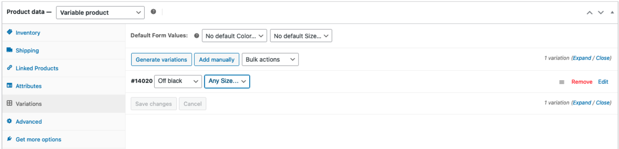The image size is (619, 149).
Task: Click the Generate variations button
Action: click(x=161, y=60)
